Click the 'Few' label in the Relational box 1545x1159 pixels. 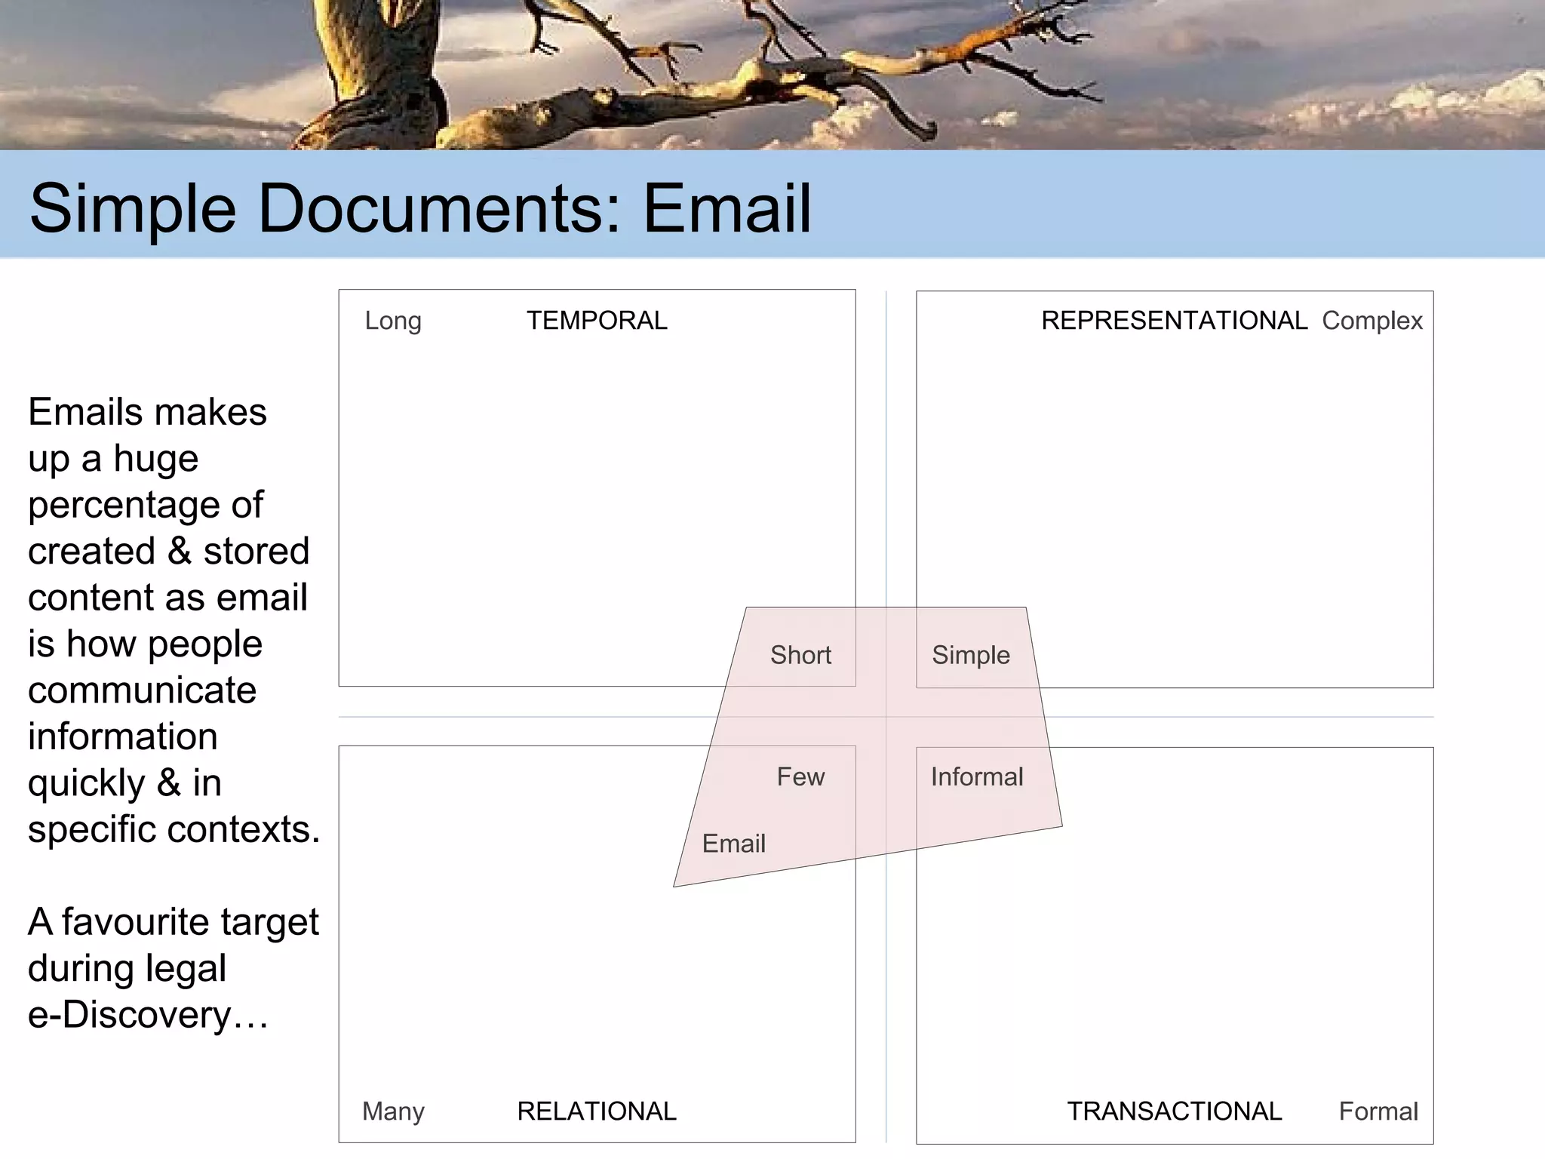click(x=800, y=777)
